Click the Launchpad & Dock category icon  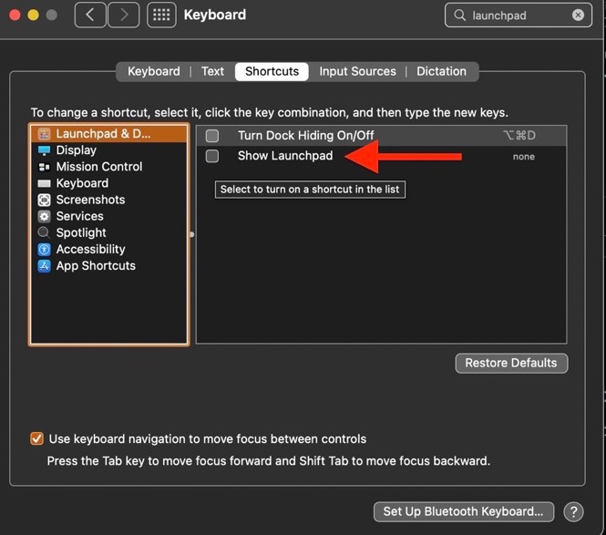(x=44, y=134)
